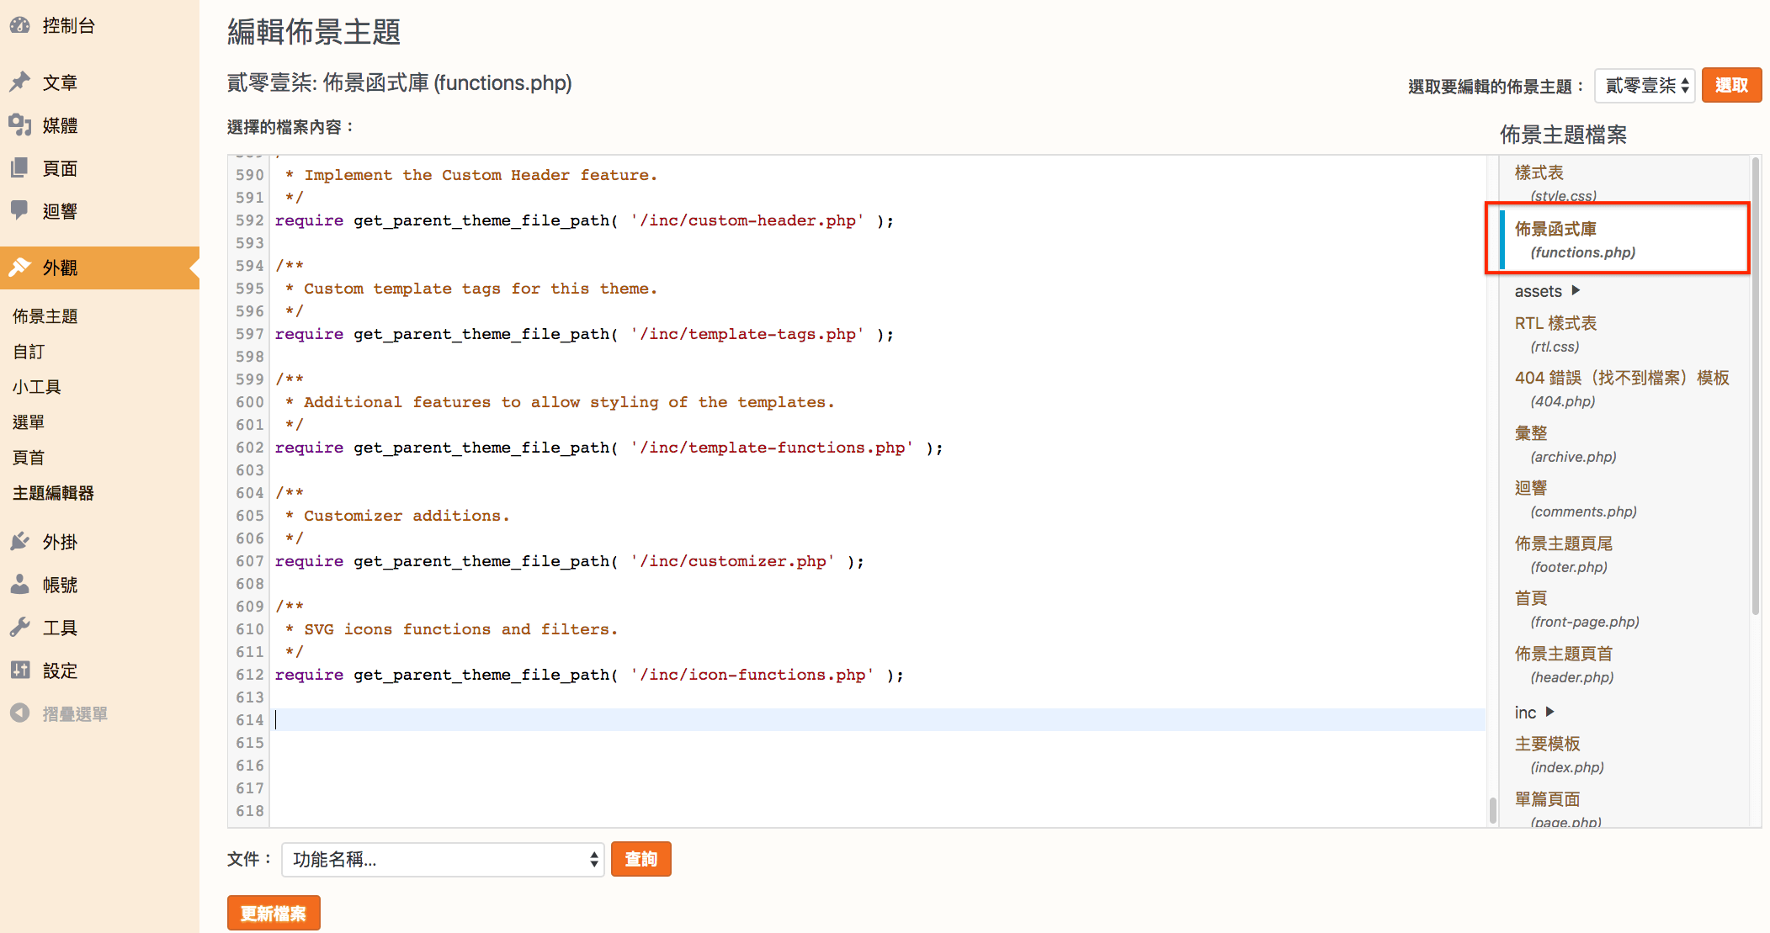Click the media icon for 媒體
The width and height of the screenshot is (1770, 933).
(20, 125)
